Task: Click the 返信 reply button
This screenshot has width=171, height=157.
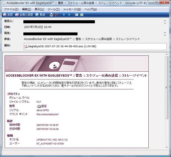Action: [x=8, y=15]
